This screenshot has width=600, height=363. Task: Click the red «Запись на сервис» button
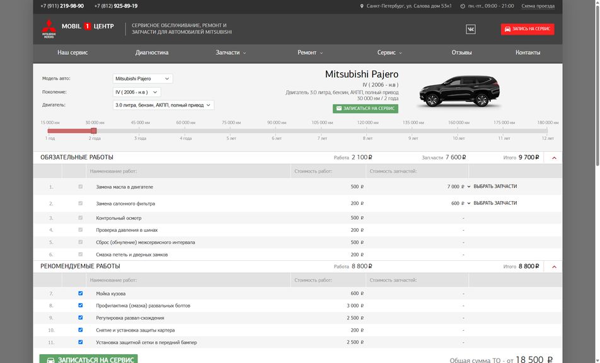[x=528, y=29]
